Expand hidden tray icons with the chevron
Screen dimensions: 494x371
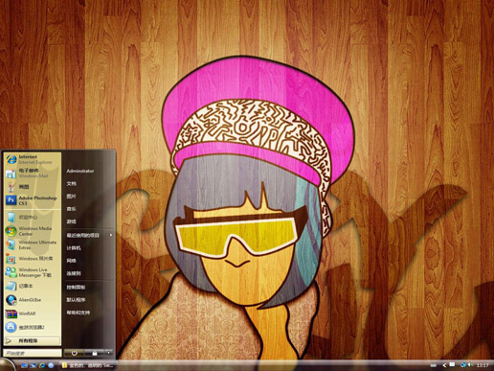click(444, 365)
